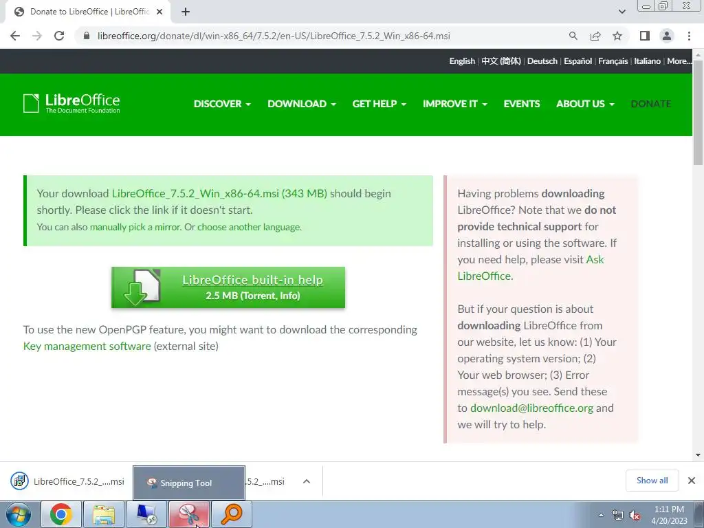Click the download@libreoffice.org email link
Image resolution: width=704 pixels, height=528 pixels.
pos(531,408)
